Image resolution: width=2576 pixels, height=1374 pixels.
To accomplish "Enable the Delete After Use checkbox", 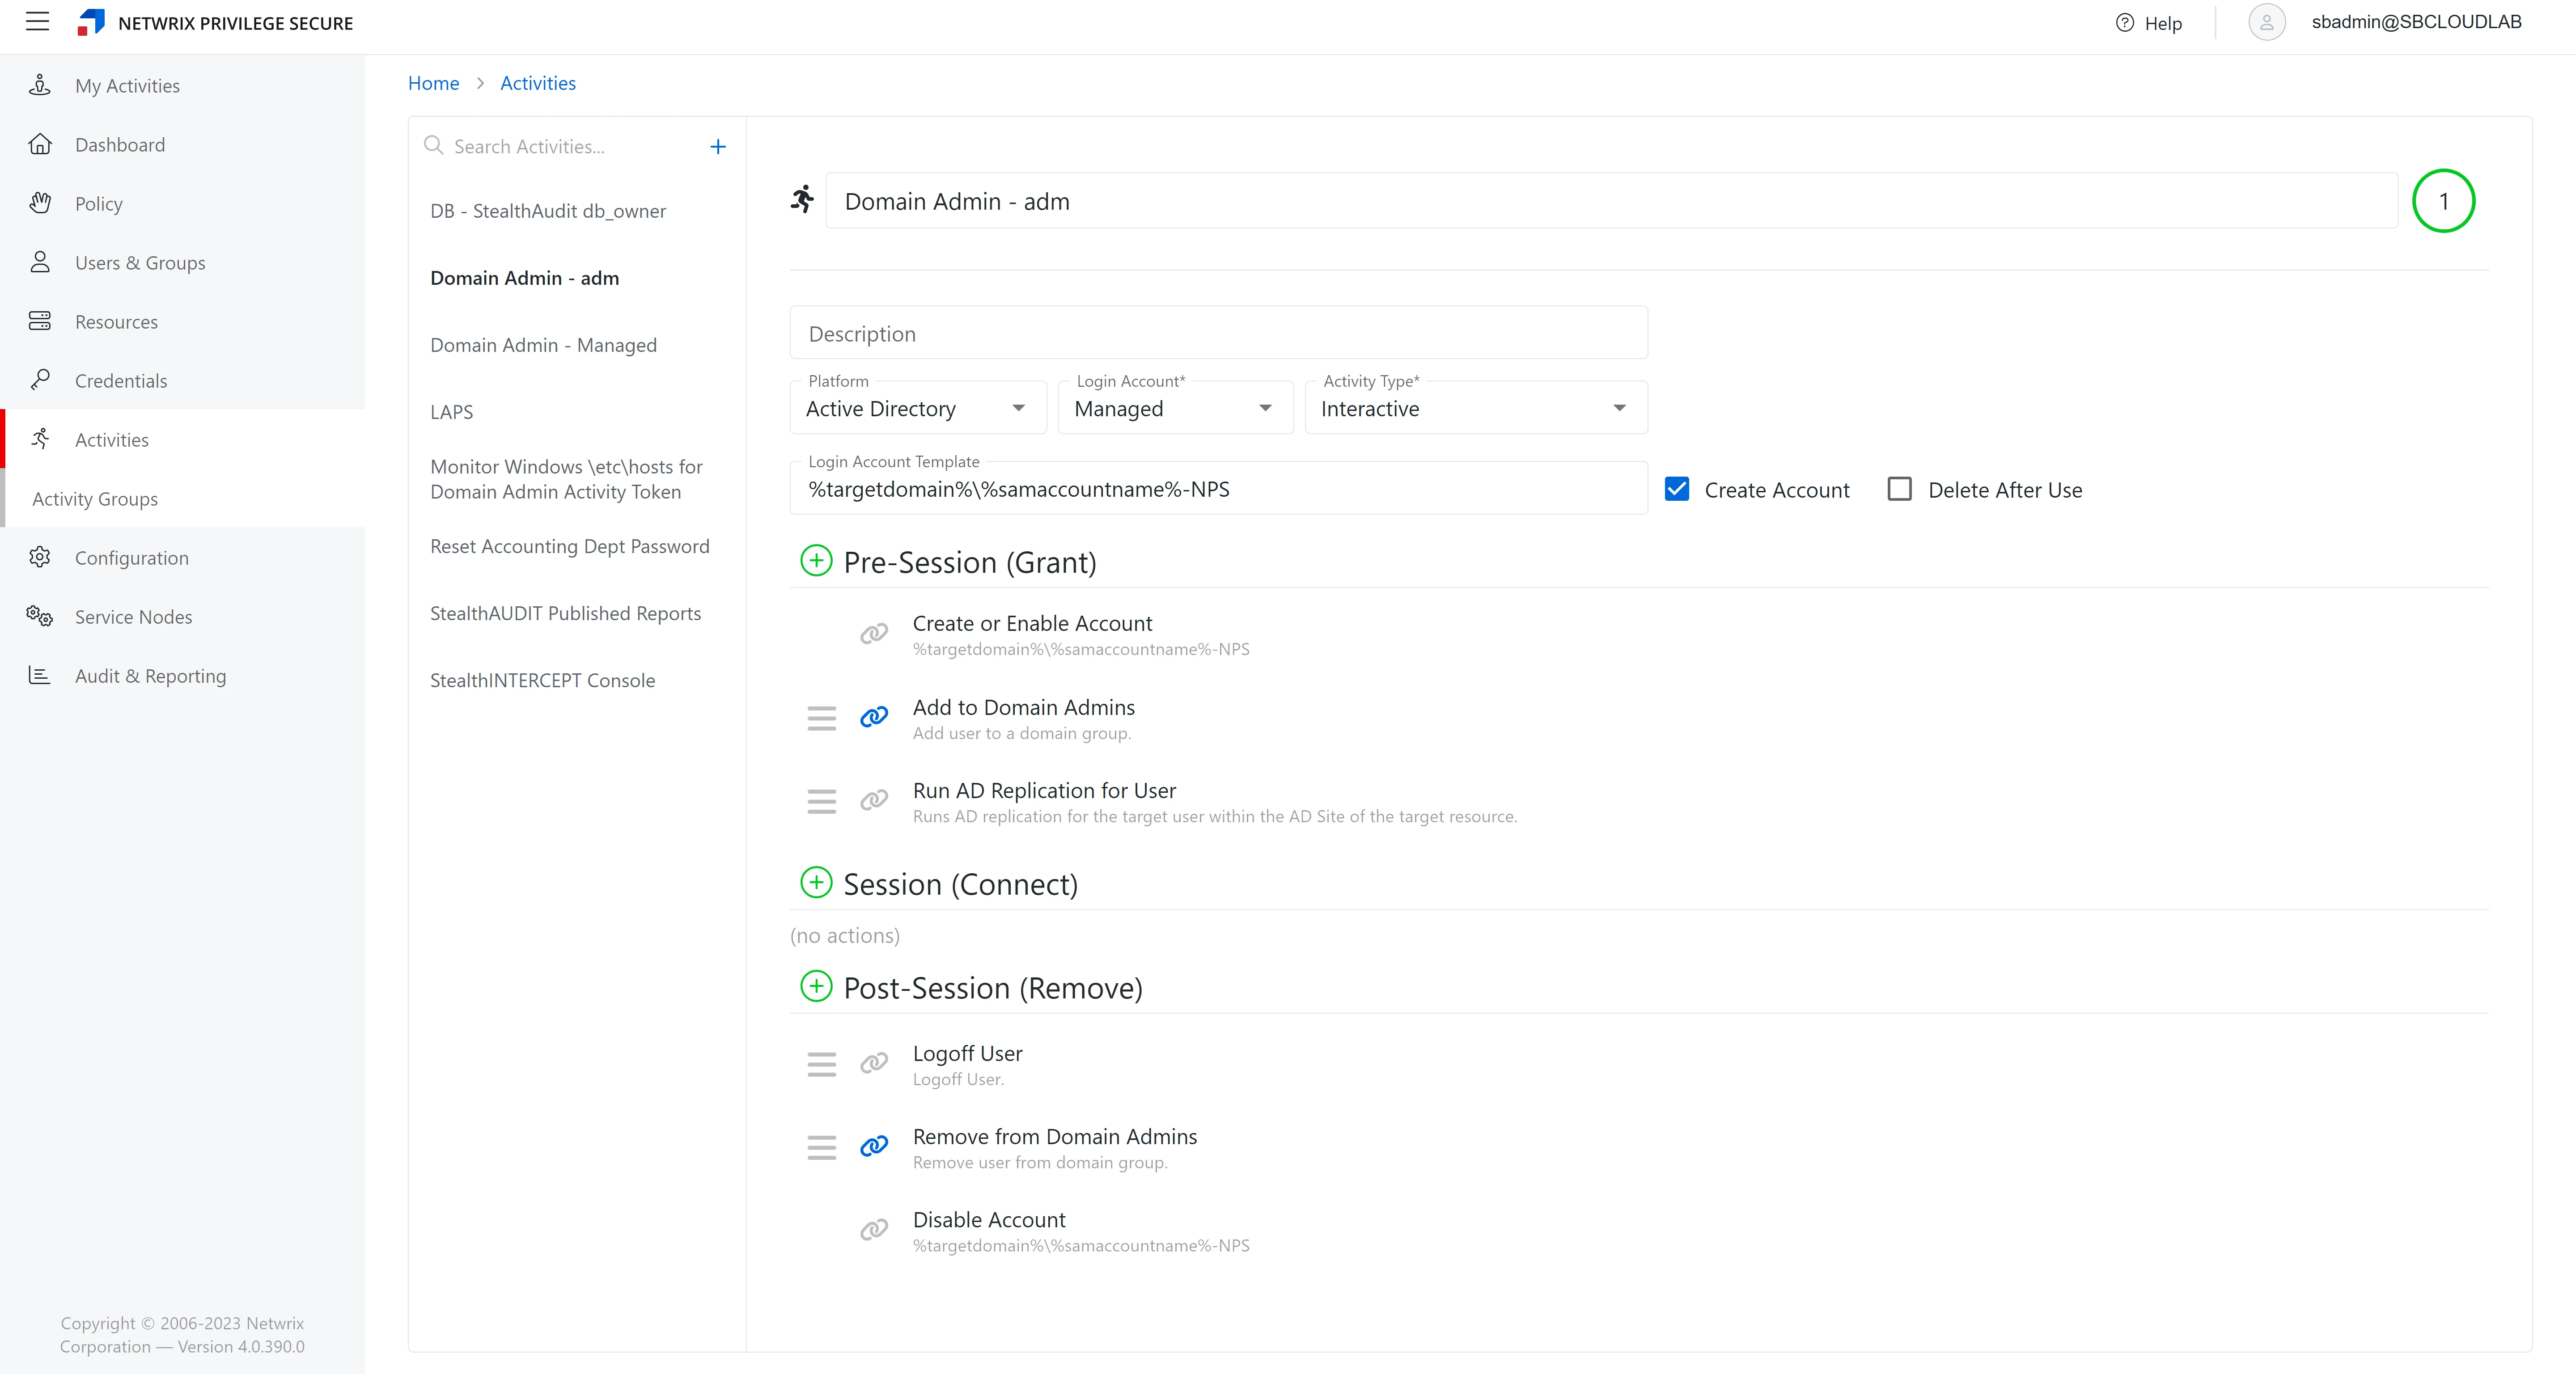I will 1899,489.
